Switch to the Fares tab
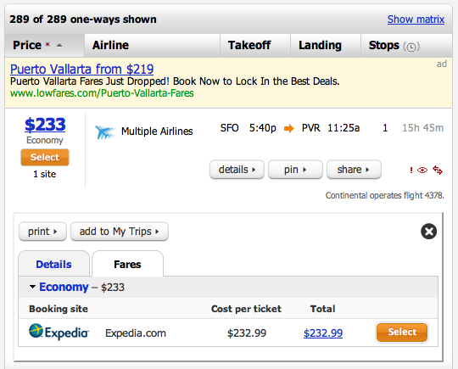Viewport: 458px width, 369px height. tap(127, 264)
